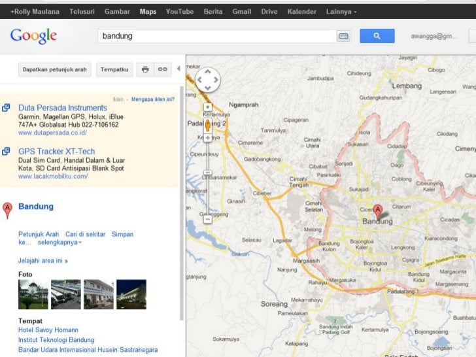The height and width of the screenshot is (357, 476).
Task: Click the Soreang label on the map
Action: click(x=274, y=304)
